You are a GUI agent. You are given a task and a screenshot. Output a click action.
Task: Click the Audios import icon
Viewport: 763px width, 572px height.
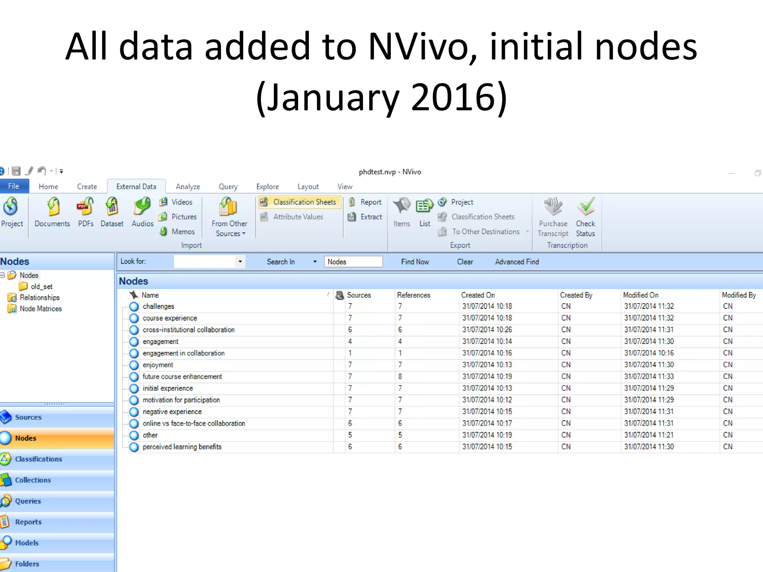click(142, 212)
